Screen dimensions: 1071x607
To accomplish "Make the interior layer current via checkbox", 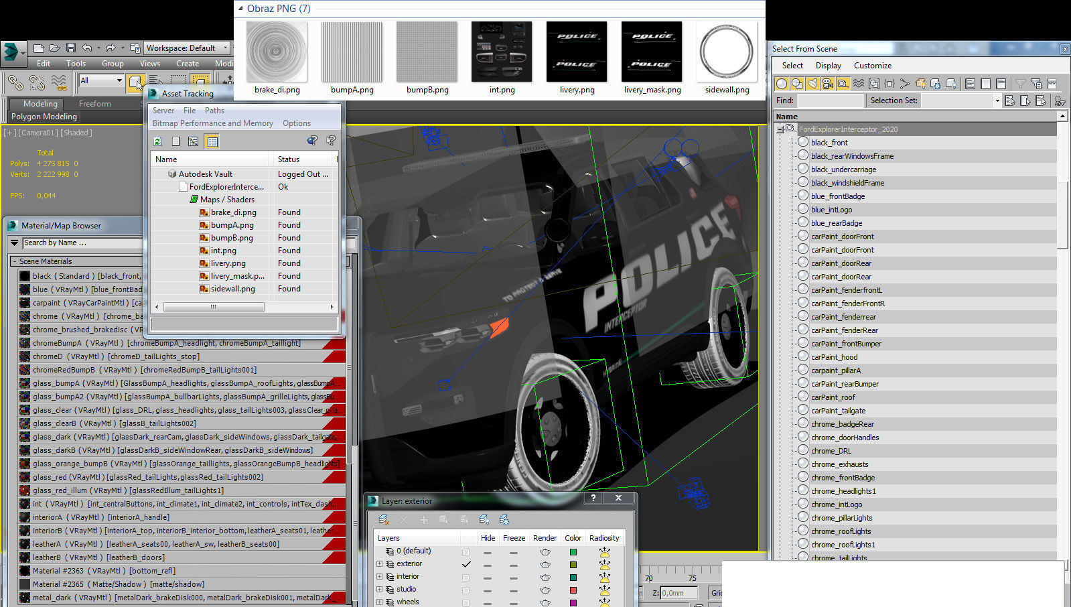I will (466, 578).
